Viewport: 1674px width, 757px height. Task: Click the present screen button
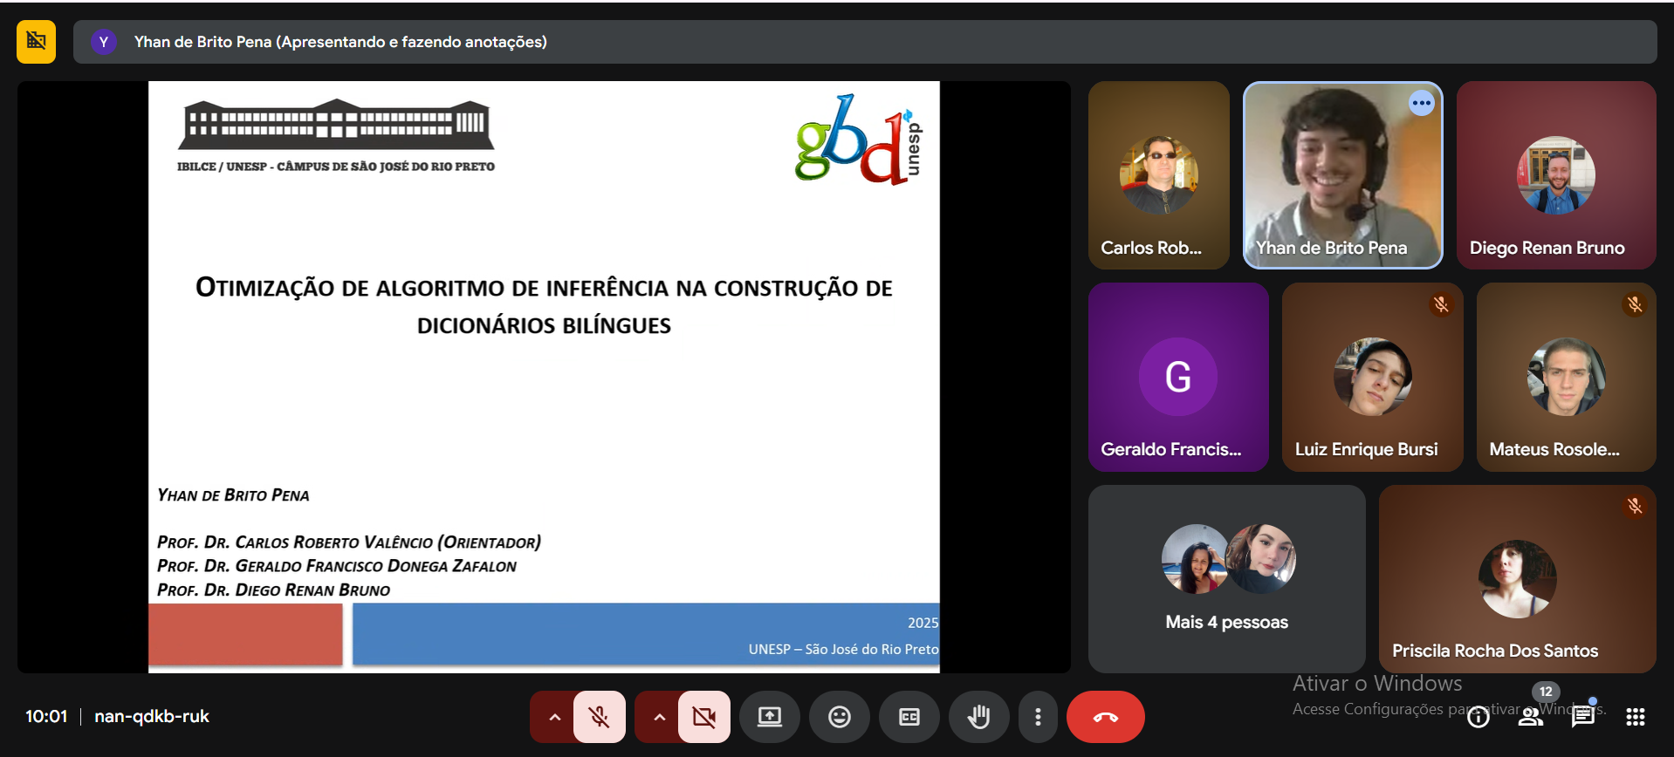coord(769,717)
